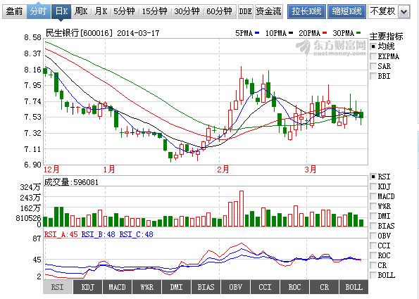Show the 15分钟 chart

(x=154, y=11)
